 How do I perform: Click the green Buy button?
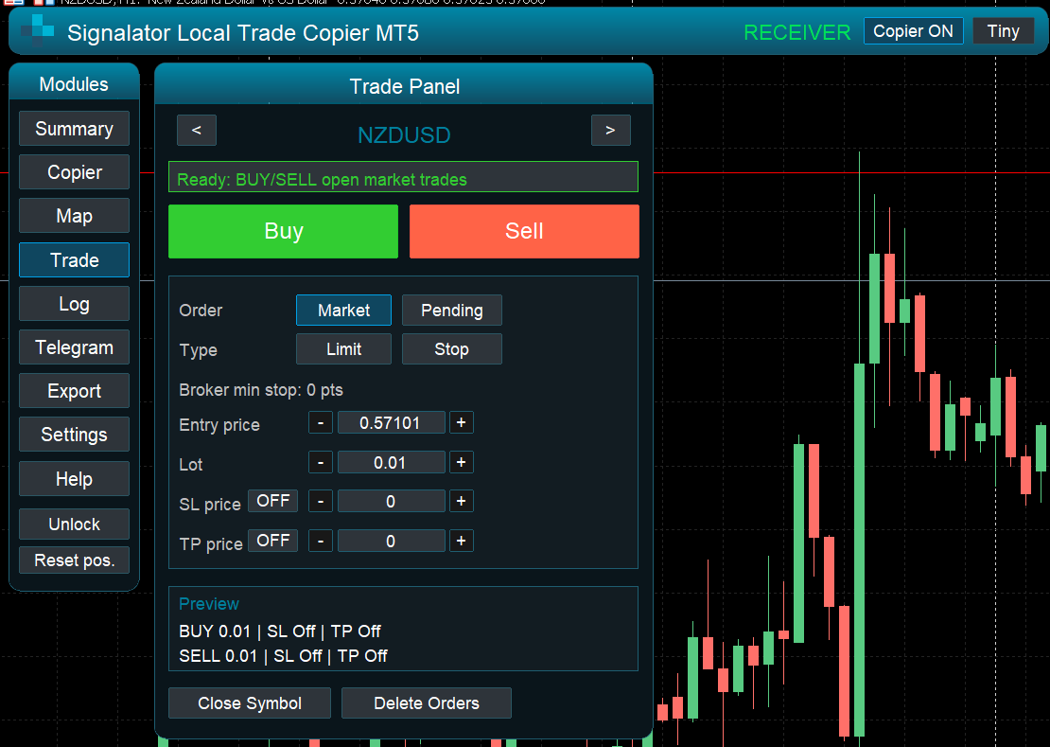(x=283, y=231)
